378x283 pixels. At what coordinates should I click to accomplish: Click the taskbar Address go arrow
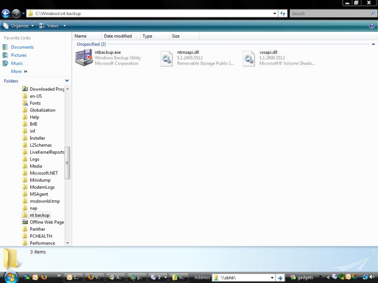tap(280, 278)
